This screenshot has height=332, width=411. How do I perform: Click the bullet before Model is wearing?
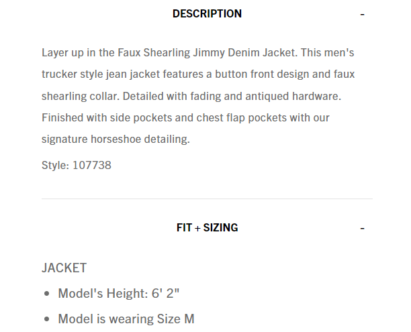(46, 319)
